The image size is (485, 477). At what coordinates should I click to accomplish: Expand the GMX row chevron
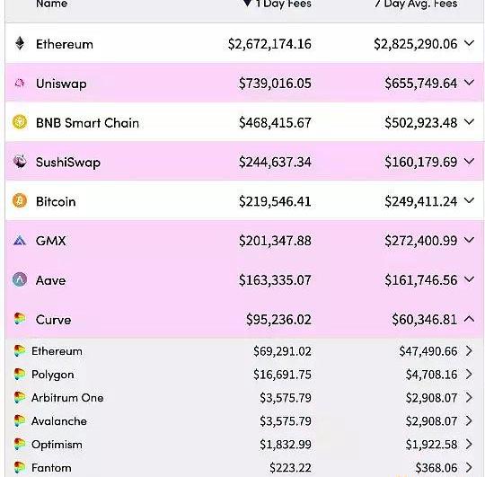click(469, 240)
